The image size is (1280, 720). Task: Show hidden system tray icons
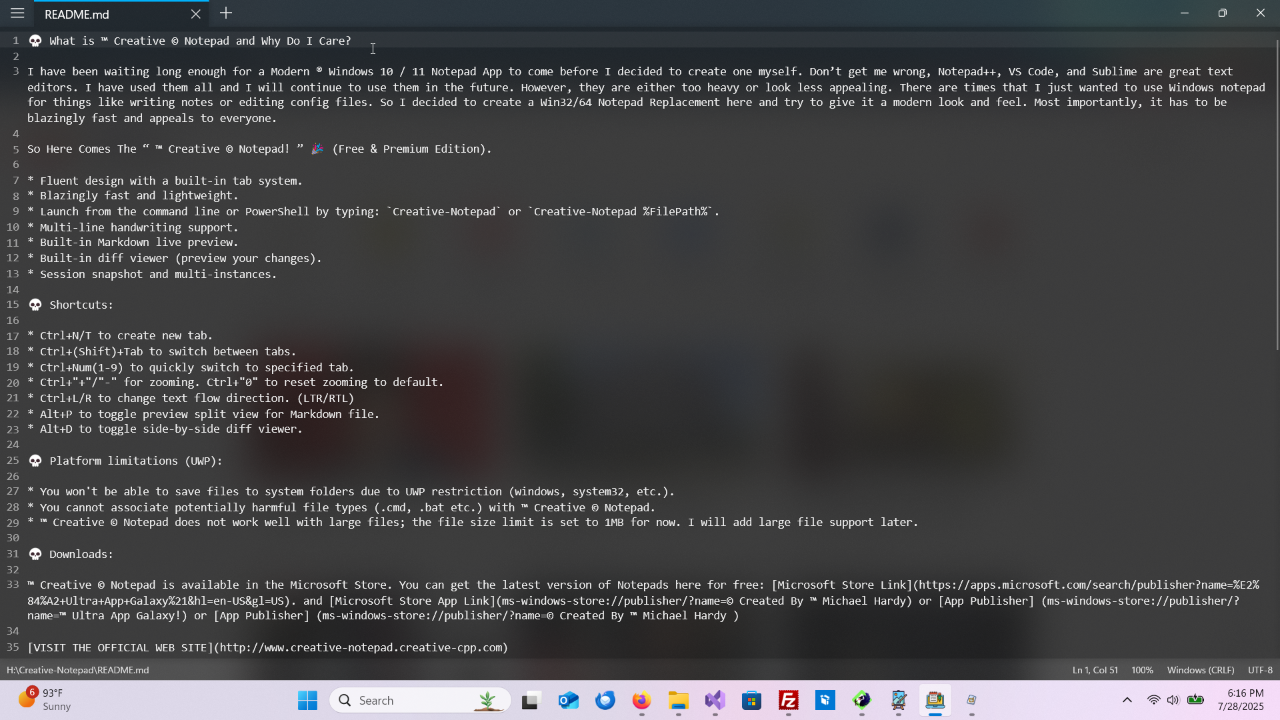click(x=1127, y=700)
